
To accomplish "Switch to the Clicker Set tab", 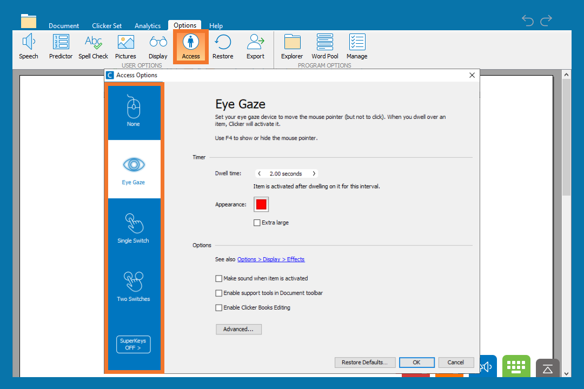I will (107, 26).
